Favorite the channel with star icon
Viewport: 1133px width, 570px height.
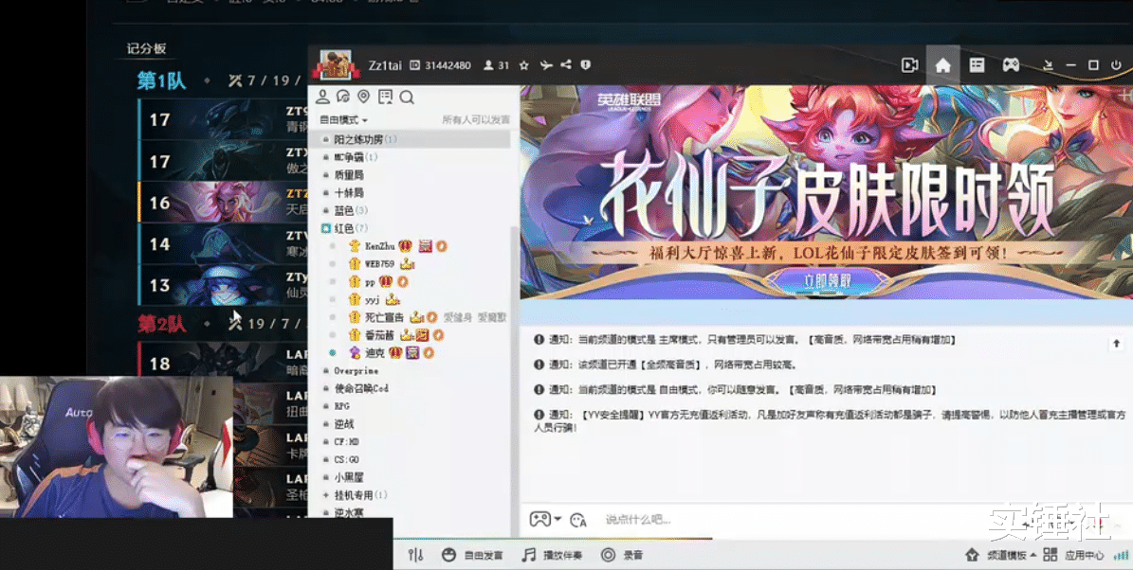click(524, 65)
